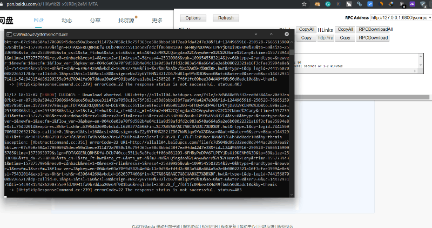Bookmark this page with the star icon
432x228 pixels.
(x=304, y=4)
